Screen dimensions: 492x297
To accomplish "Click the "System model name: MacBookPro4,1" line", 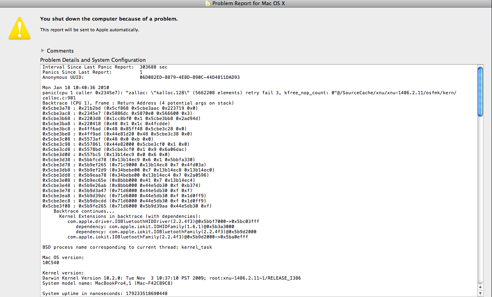I will [108, 284].
